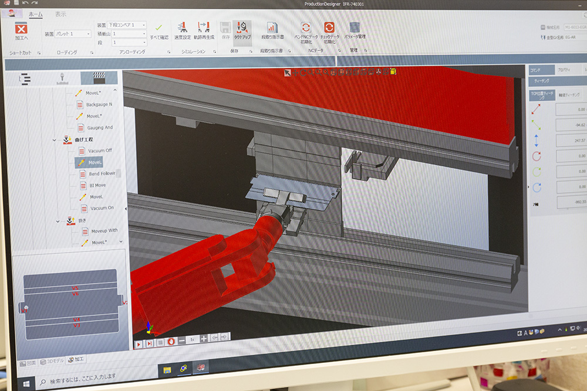Open the コマンド tab in right panel
Image resolution: width=587 pixels, height=391 pixels.
tap(541, 70)
